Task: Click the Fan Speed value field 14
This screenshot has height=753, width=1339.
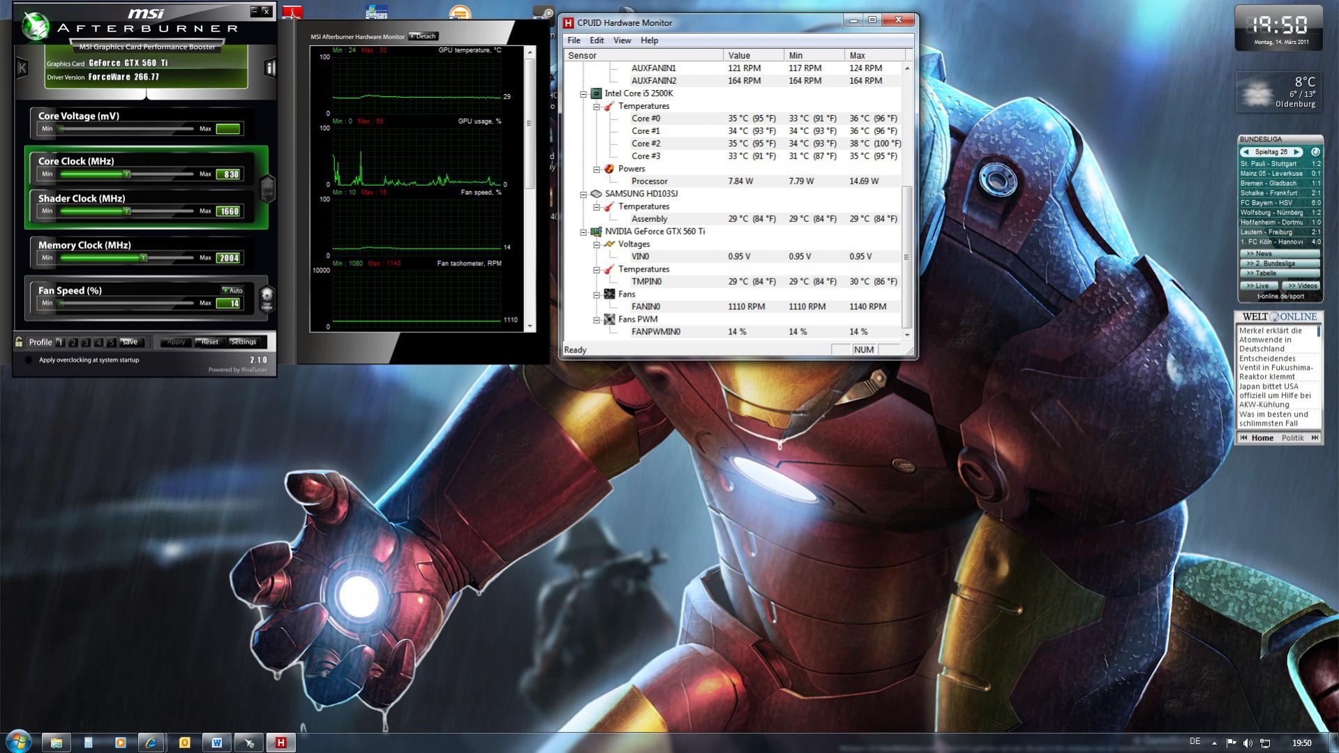Action: pos(229,304)
